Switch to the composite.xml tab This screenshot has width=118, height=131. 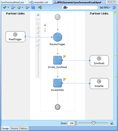39,2
